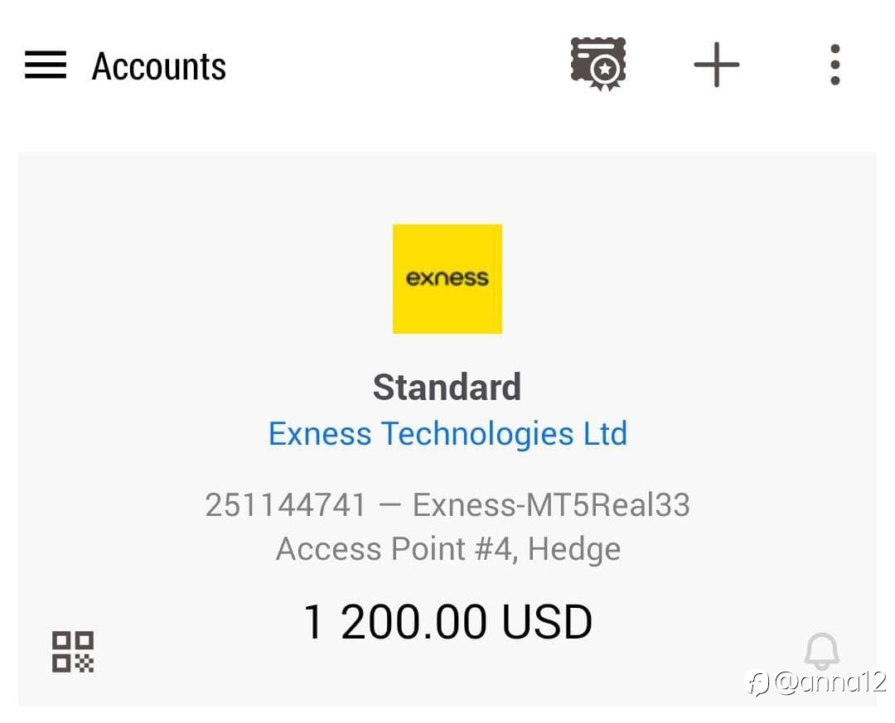Screen dimensions: 895x723
Task: Open the certificates icon in header
Action: [x=597, y=64]
